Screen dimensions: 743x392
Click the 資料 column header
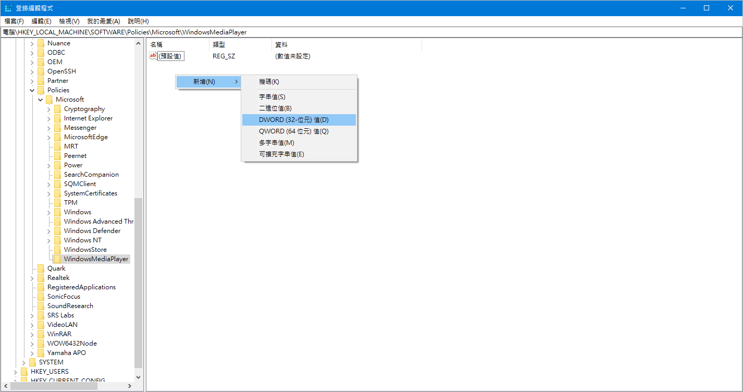click(x=346, y=45)
